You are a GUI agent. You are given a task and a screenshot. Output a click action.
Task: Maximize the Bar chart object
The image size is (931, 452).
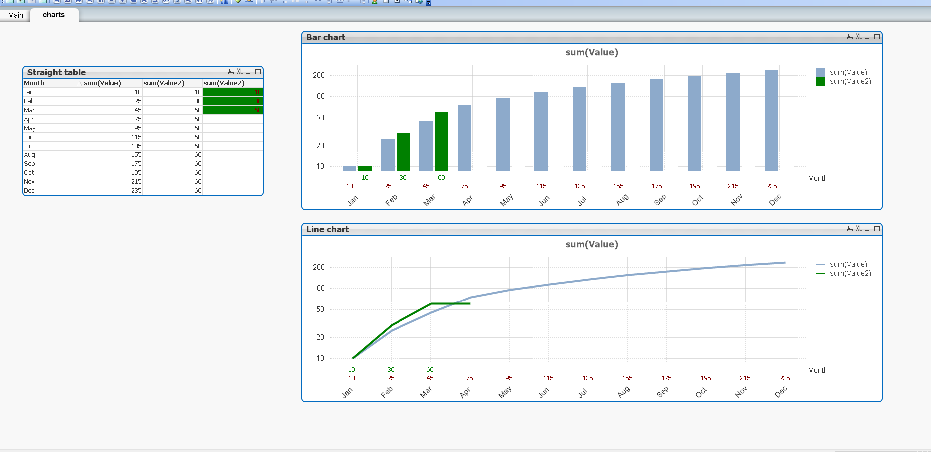pyautogui.click(x=877, y=37)
